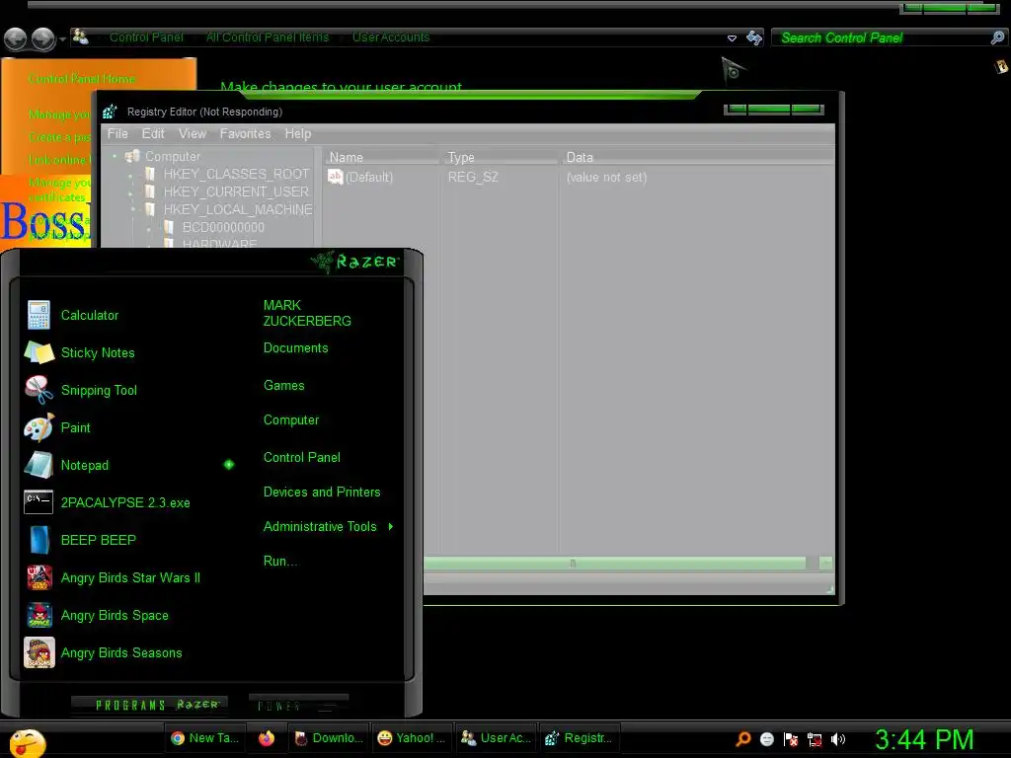Click Control Panel Home link
Viewport: 1011px width, 758px height.
(81, 79)
